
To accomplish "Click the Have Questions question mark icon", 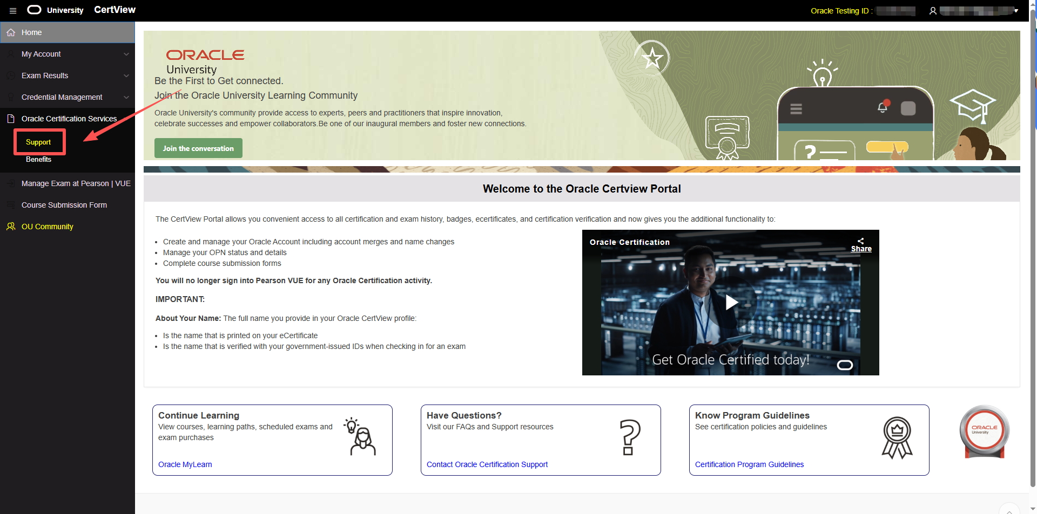I will click(x=629, y=437).
